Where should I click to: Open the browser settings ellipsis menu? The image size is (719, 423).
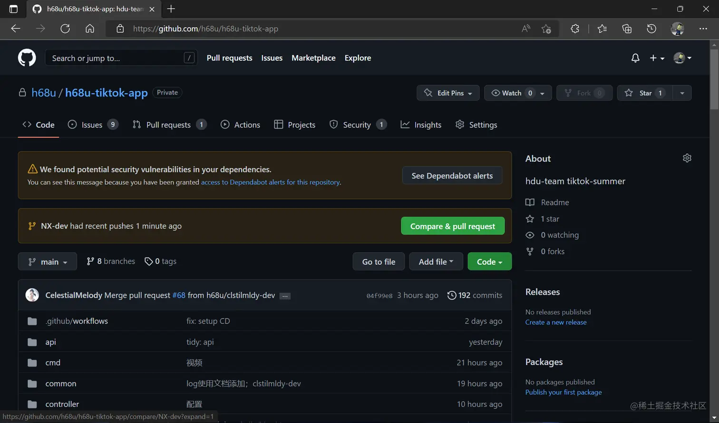(703, 29)
